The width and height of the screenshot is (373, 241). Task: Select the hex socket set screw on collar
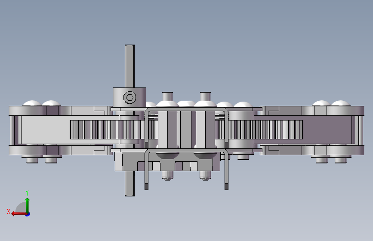coord(129,97)
